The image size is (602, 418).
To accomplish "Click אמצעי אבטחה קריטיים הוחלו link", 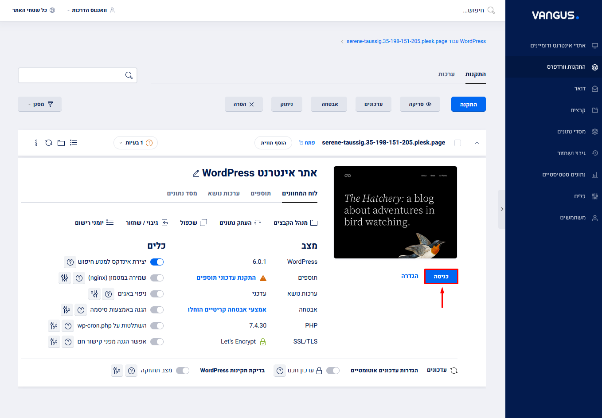I will (x=227, y=309).
